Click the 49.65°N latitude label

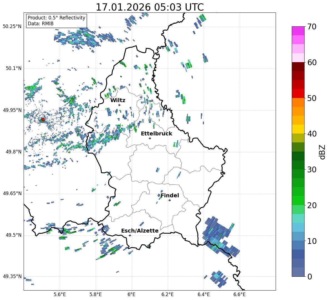coord(12,193)
